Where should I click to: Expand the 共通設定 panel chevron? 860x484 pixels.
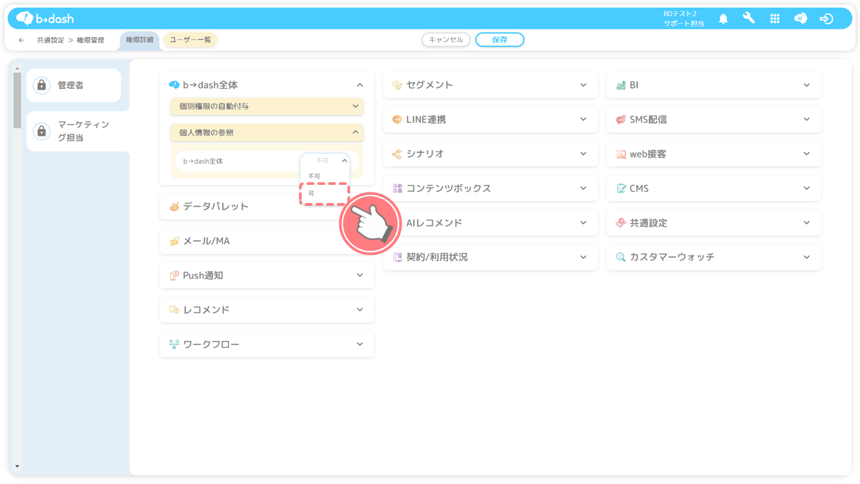tap(807, 223)
